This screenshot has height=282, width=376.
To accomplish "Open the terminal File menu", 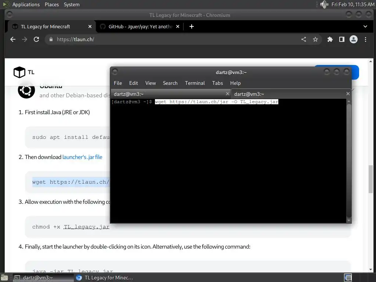I will coord(118,83).
